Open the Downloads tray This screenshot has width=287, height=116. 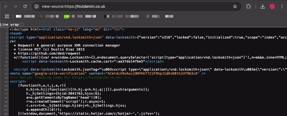263,7
